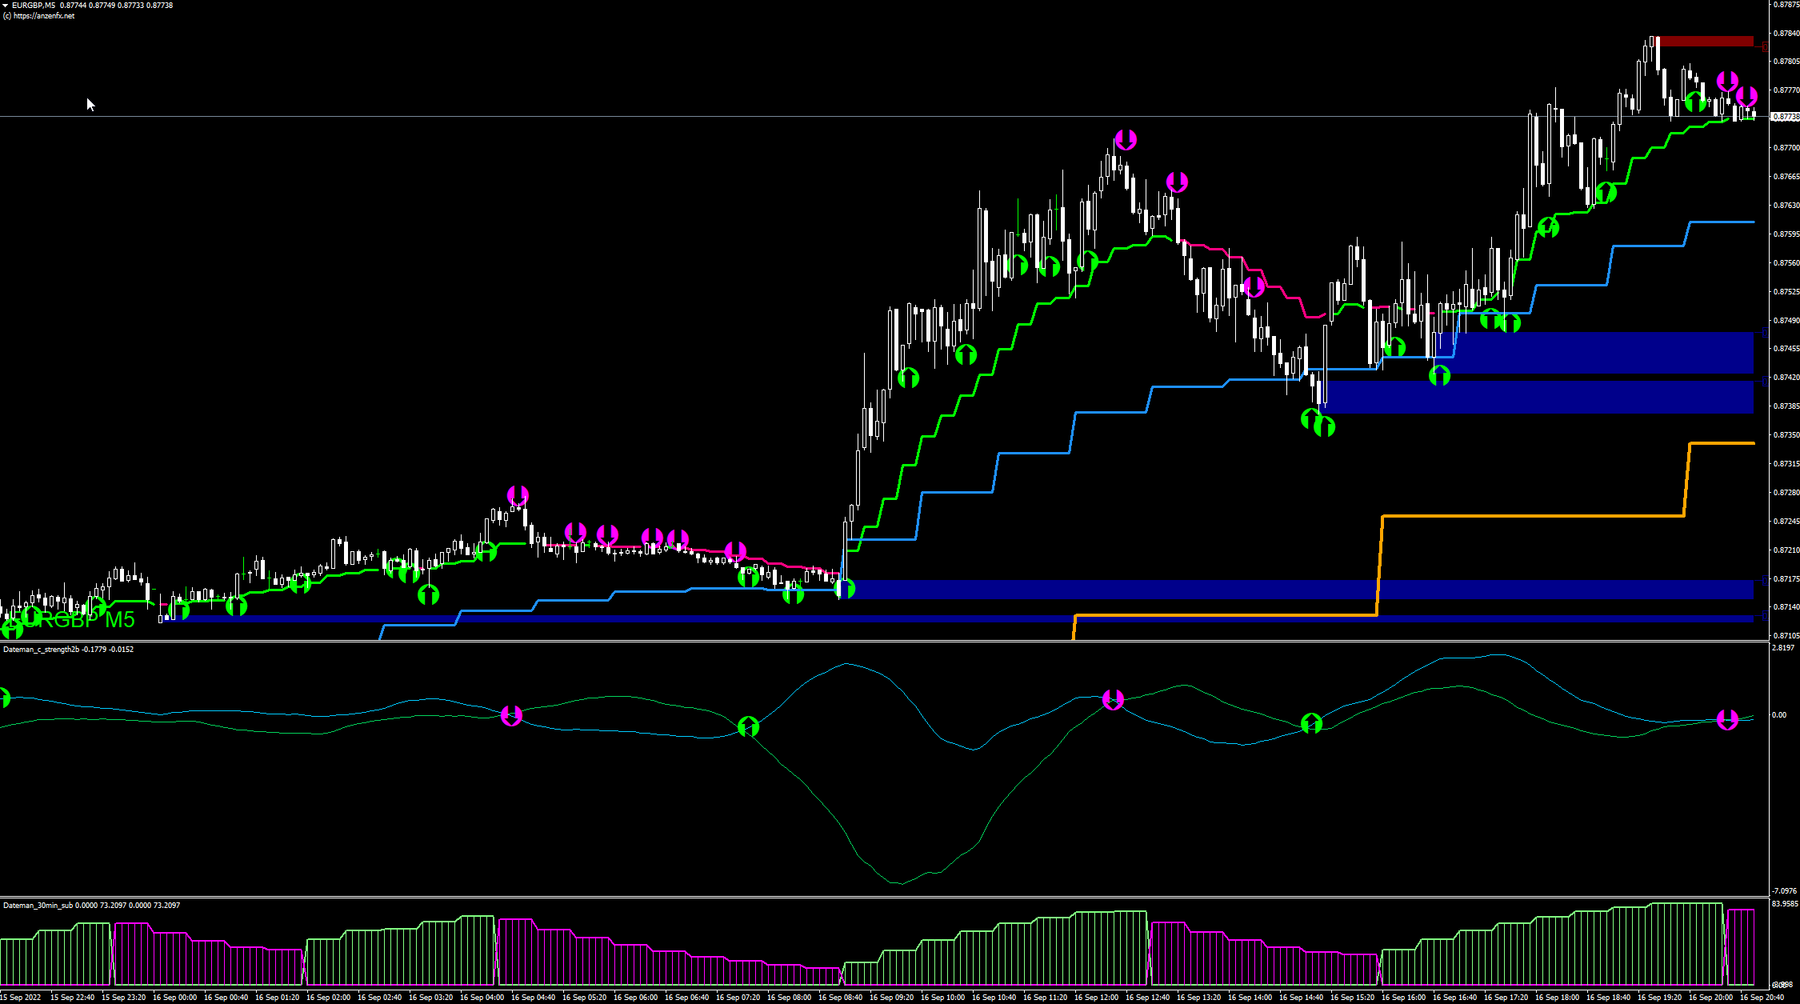Click the 0.87840 price scale label
This screenshot has width=1800, height=1004.
pyautogui.click(x=1786, y=33)
